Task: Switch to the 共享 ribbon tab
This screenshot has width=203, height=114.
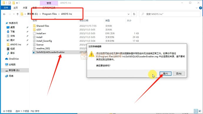Action: coord(25,8)
